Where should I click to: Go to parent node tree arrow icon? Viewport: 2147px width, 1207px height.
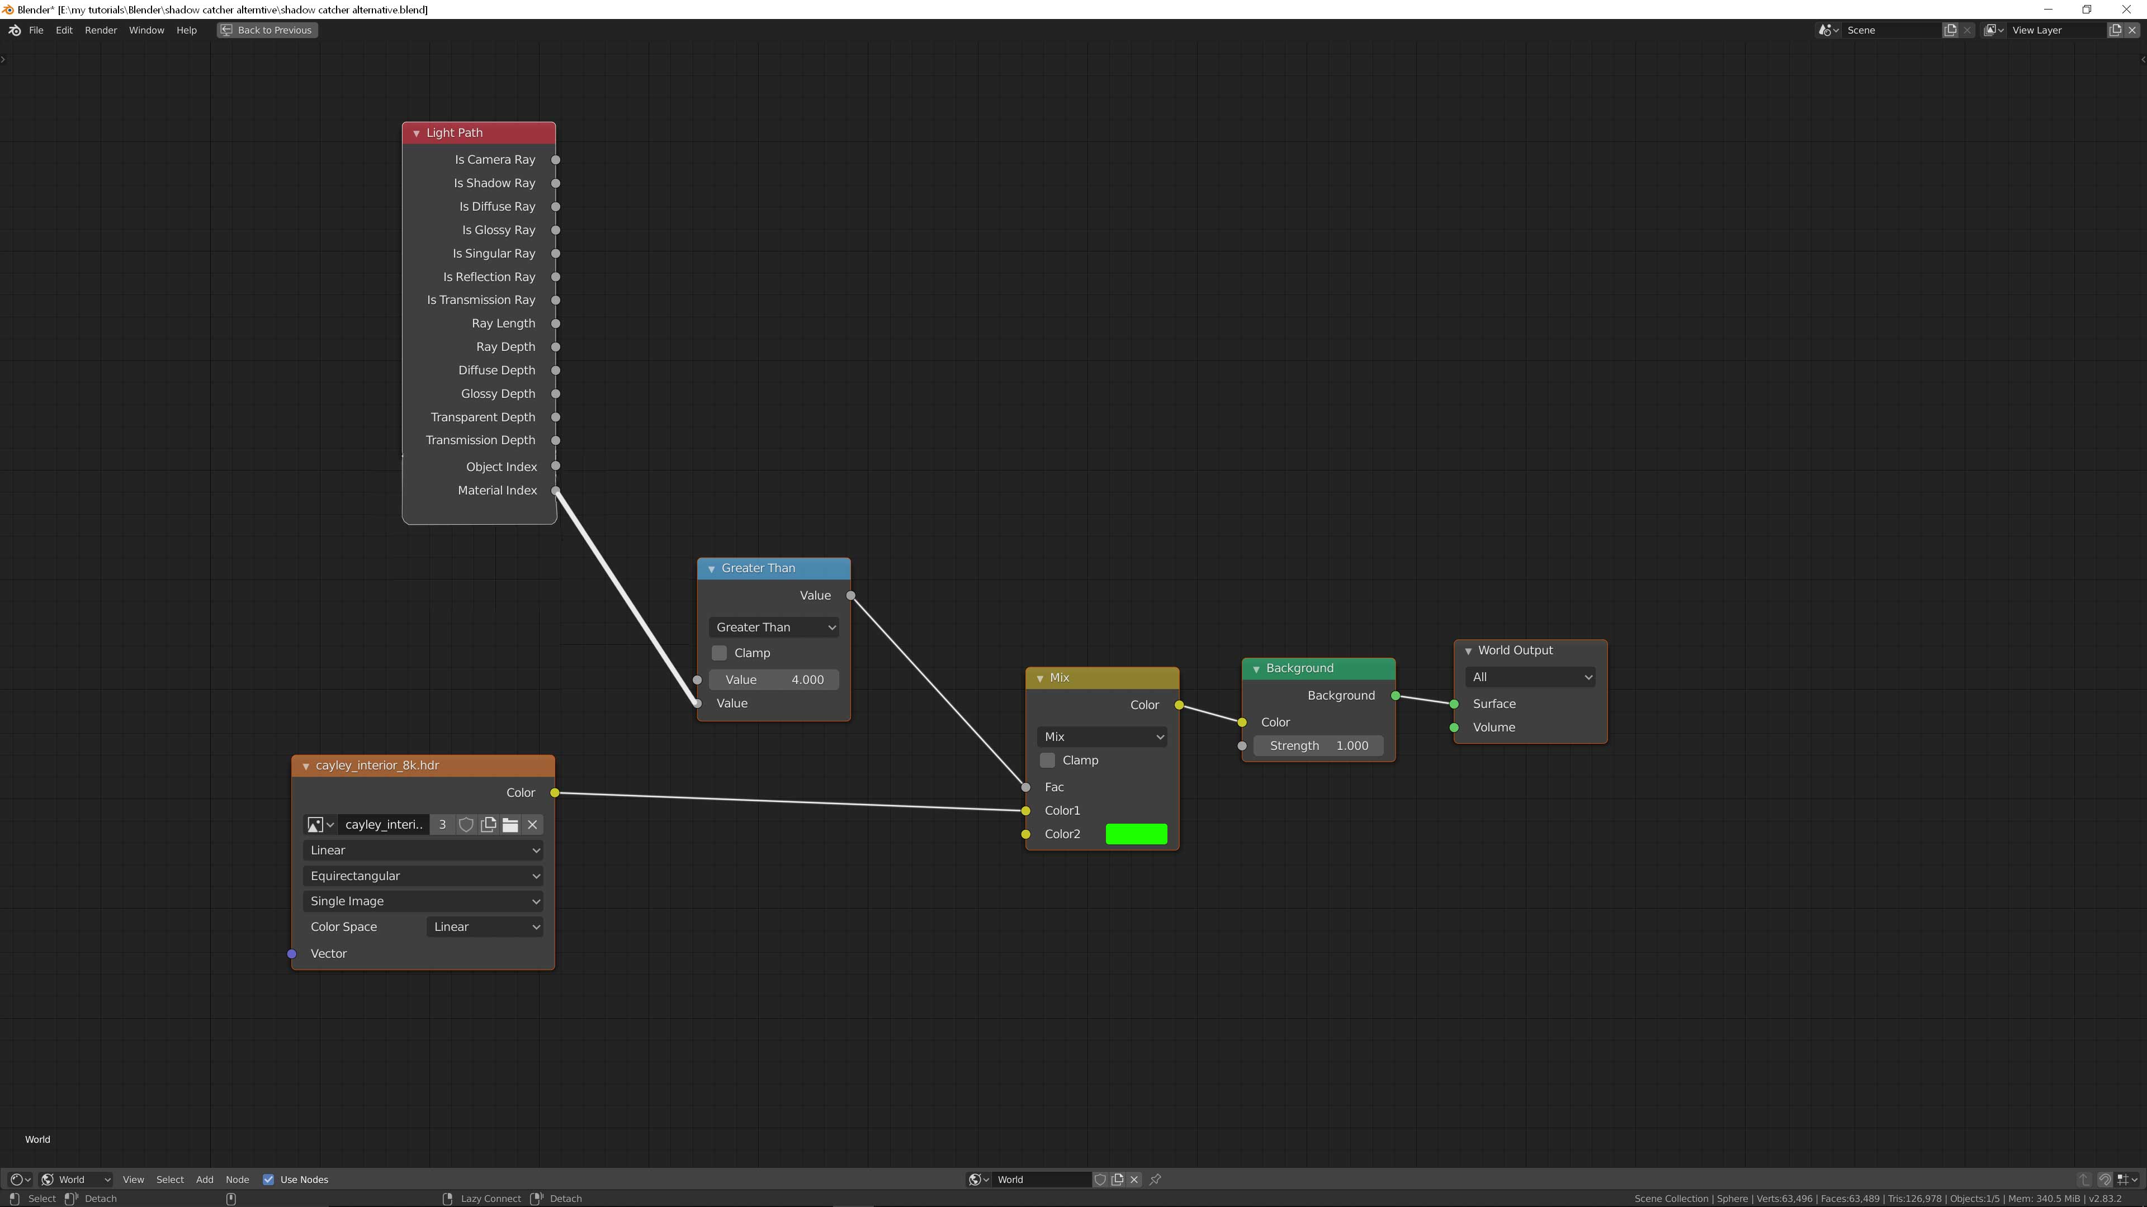click(2084, 1180)
